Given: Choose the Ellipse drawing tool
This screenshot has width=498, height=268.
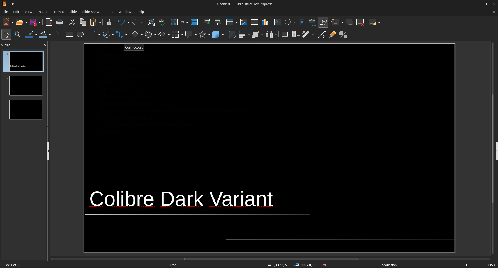Looking at the screenshot, I should [80, 35].
